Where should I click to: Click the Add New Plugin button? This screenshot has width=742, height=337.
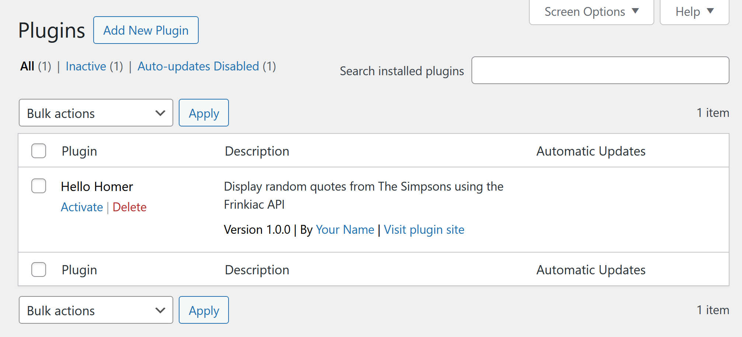point(146,30)
